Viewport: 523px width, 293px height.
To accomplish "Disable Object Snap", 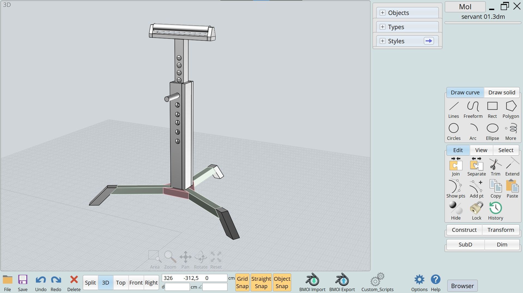I will [282, 282].
